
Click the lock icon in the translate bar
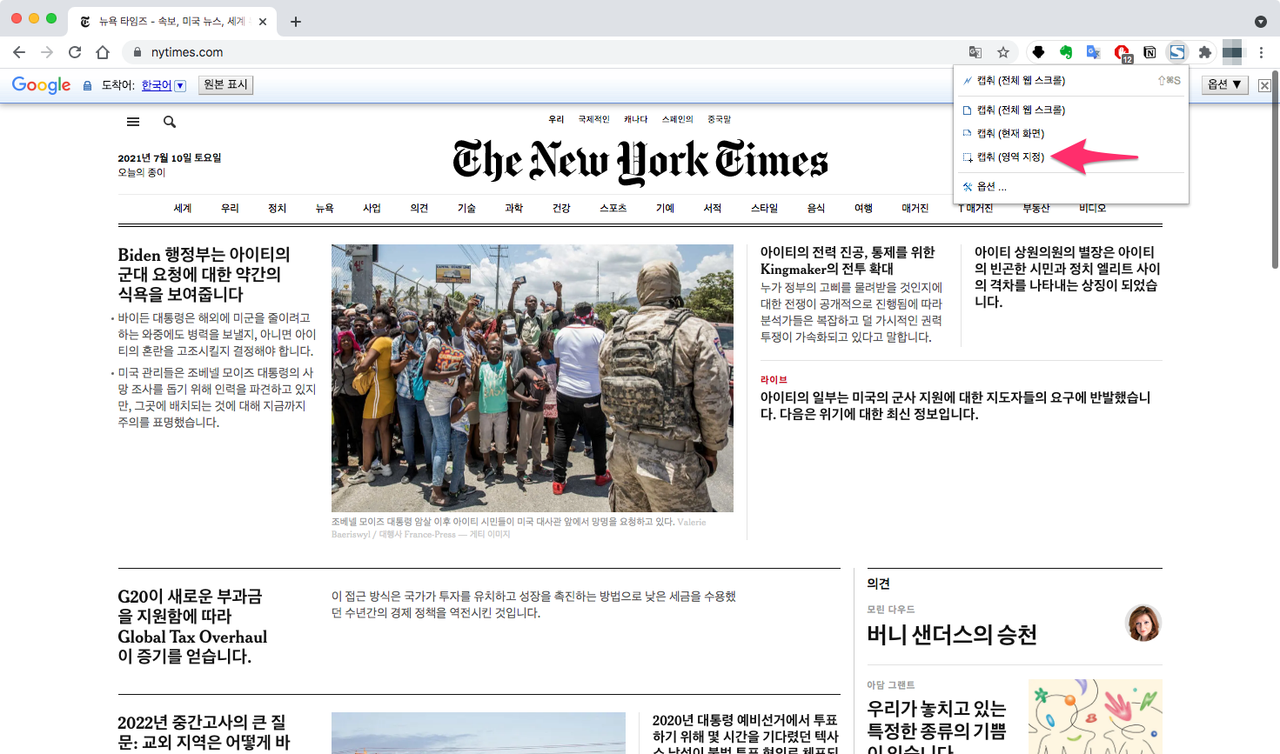click(87, 85)
